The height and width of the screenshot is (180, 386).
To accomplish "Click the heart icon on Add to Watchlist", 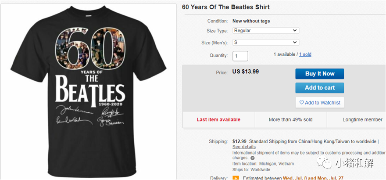I will click(302, 102).
